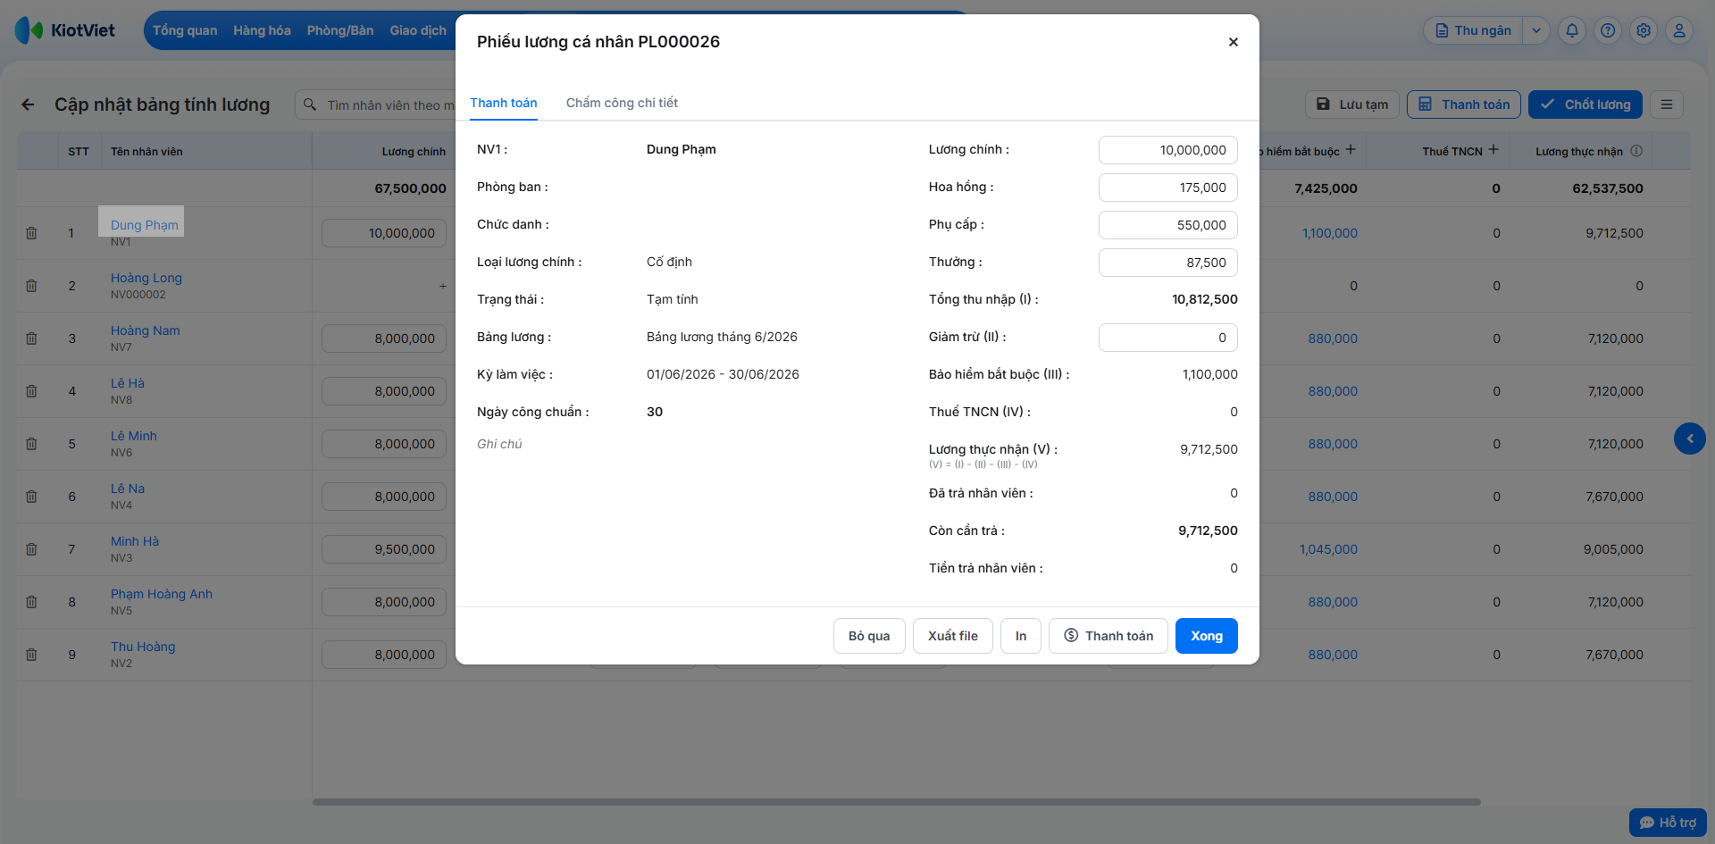
Task: Open the hamburger menu icon
Action: [1667, 104]
